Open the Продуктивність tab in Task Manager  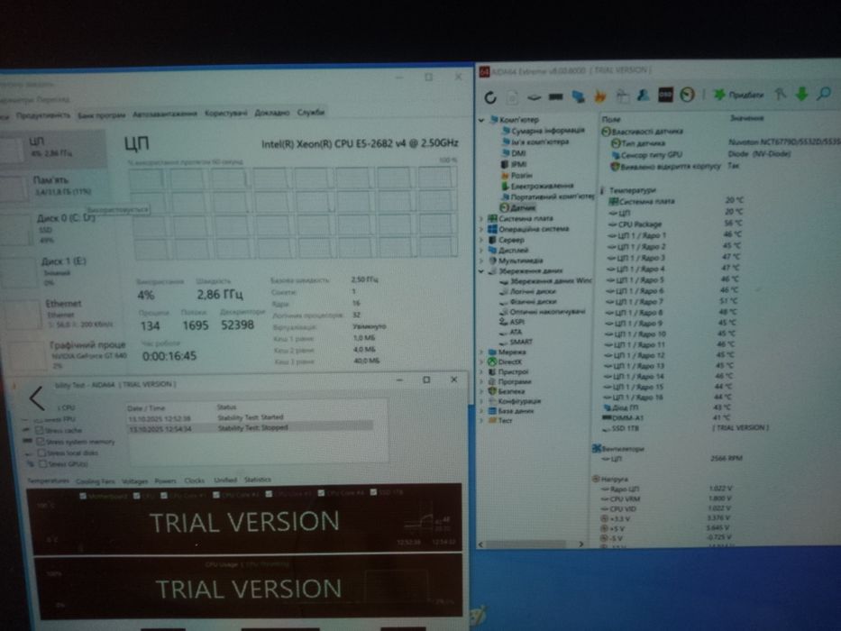tap(43, 115)
